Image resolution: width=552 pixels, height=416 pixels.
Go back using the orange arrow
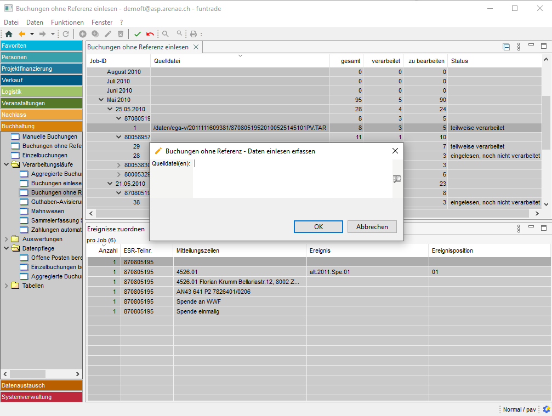(22, 34)
